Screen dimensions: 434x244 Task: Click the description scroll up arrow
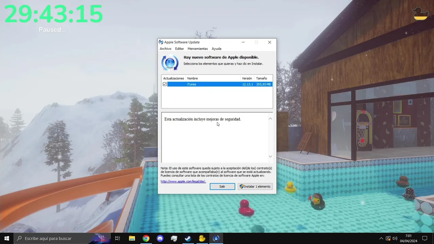coord(270,119)
